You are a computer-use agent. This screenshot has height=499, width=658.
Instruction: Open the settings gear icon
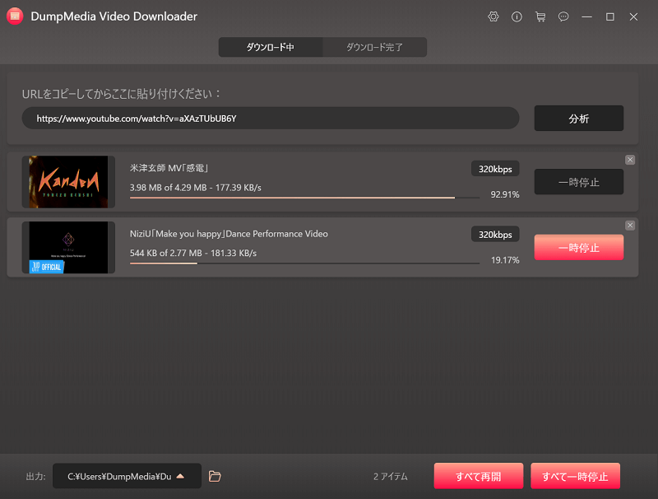[x=493, y=16]
